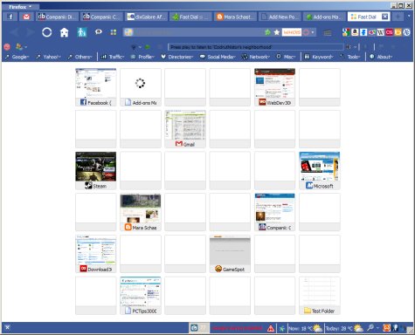
Task: Close the active Fast Dial tab
Action: pos(384,17)
